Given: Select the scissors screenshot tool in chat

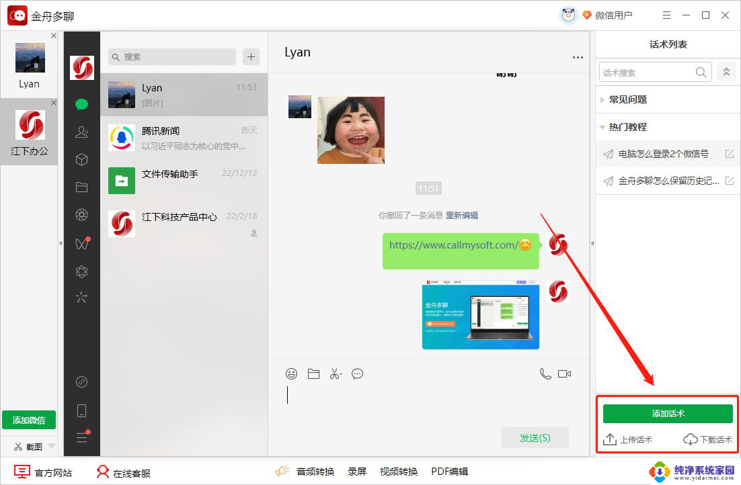Looking at the screenshot, I should click(336, 374).
